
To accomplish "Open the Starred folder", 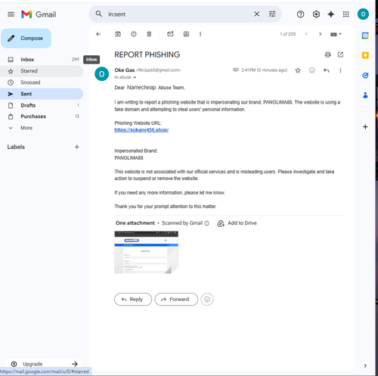I will point(42,71).
